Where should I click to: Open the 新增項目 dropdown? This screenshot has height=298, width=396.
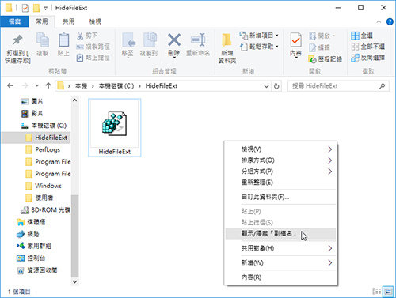259,36
